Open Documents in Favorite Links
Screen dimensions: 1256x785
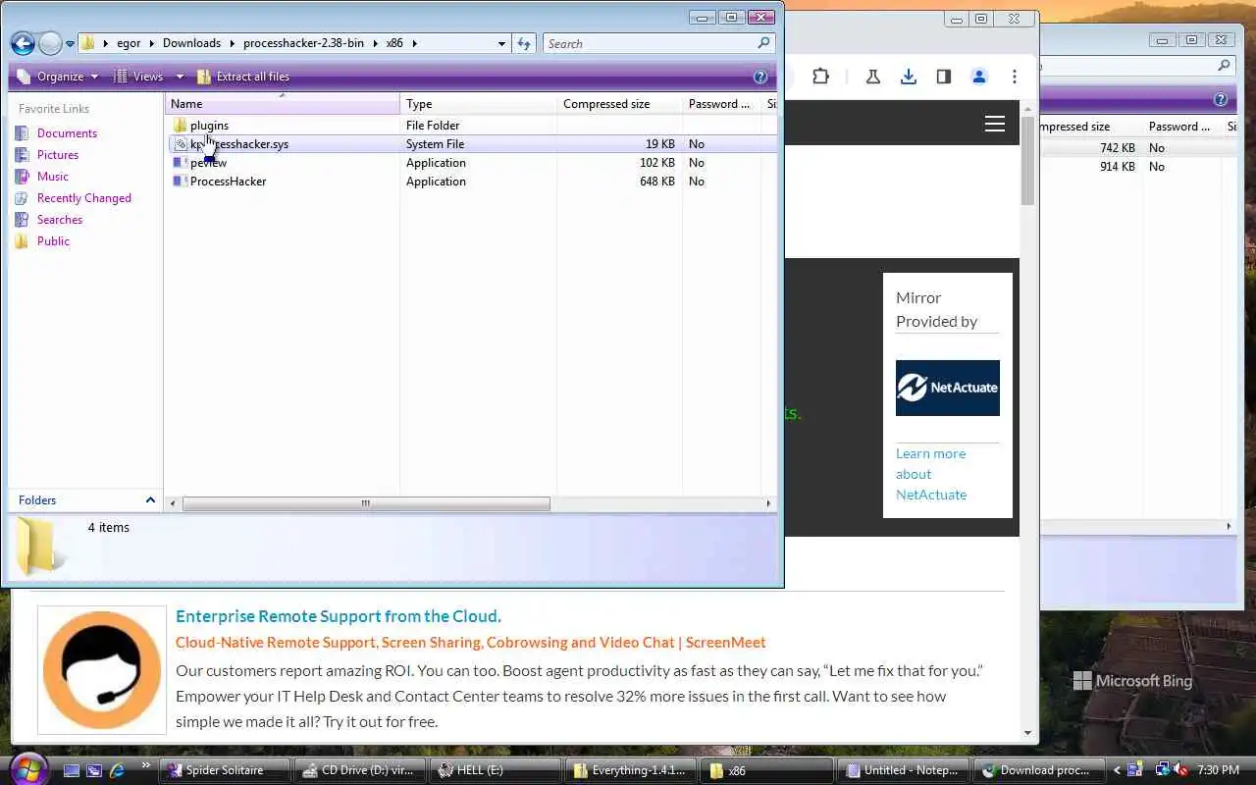tap(67, 133)
